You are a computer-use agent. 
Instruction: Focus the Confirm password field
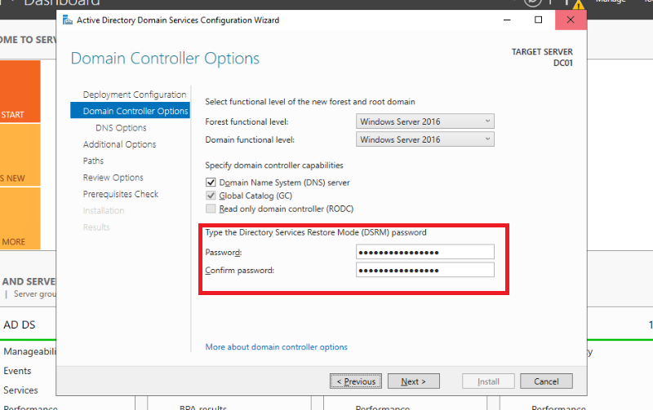tap(424, 270)
